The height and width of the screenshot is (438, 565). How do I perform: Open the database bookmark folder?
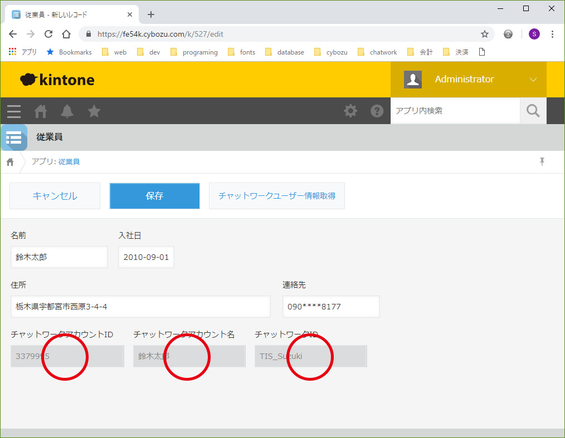click(285, 52)
